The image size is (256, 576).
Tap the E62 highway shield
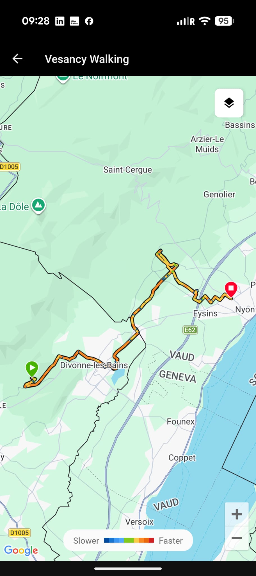[x=190, y=330]
